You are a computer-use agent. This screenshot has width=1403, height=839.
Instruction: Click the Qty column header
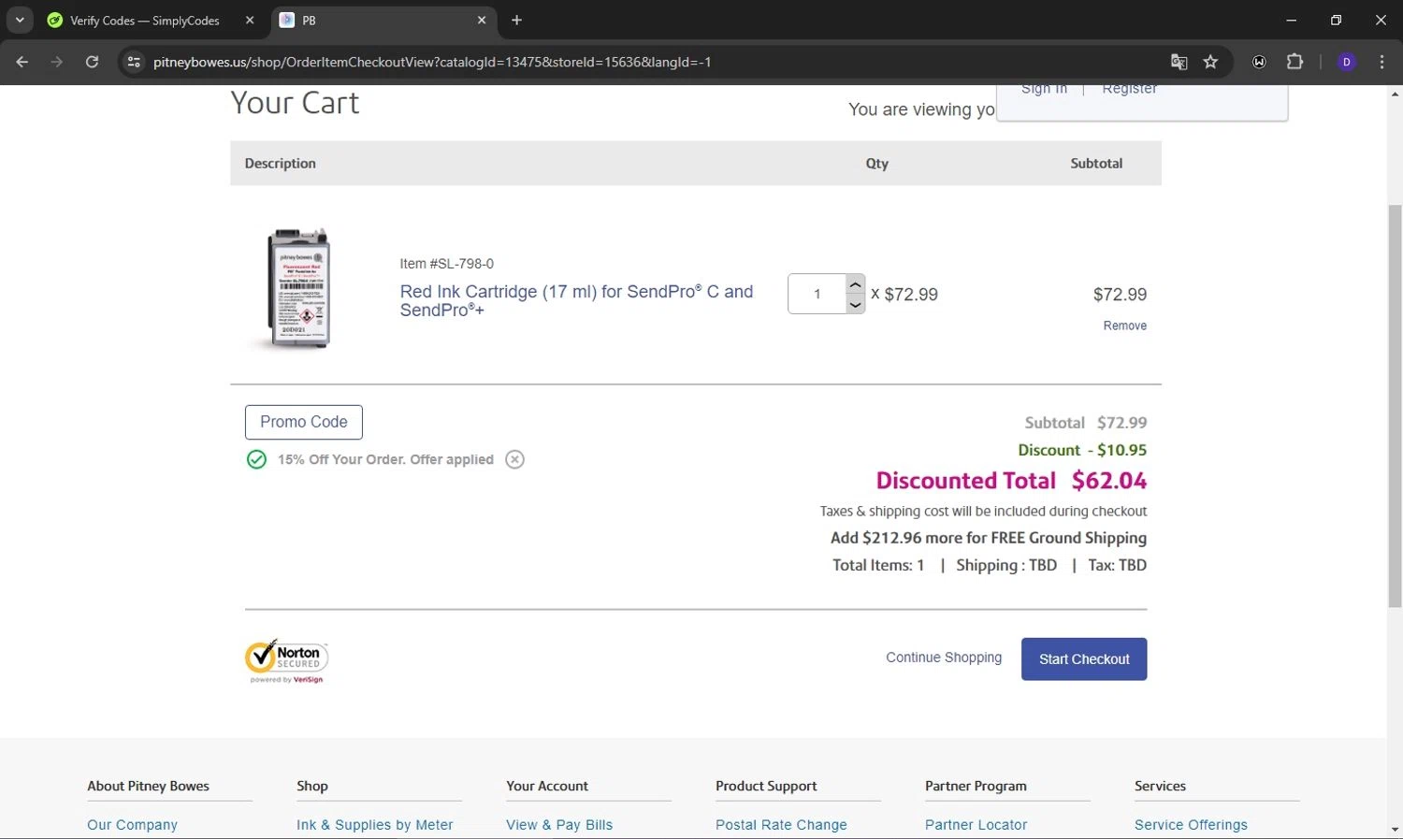point(876,163)
